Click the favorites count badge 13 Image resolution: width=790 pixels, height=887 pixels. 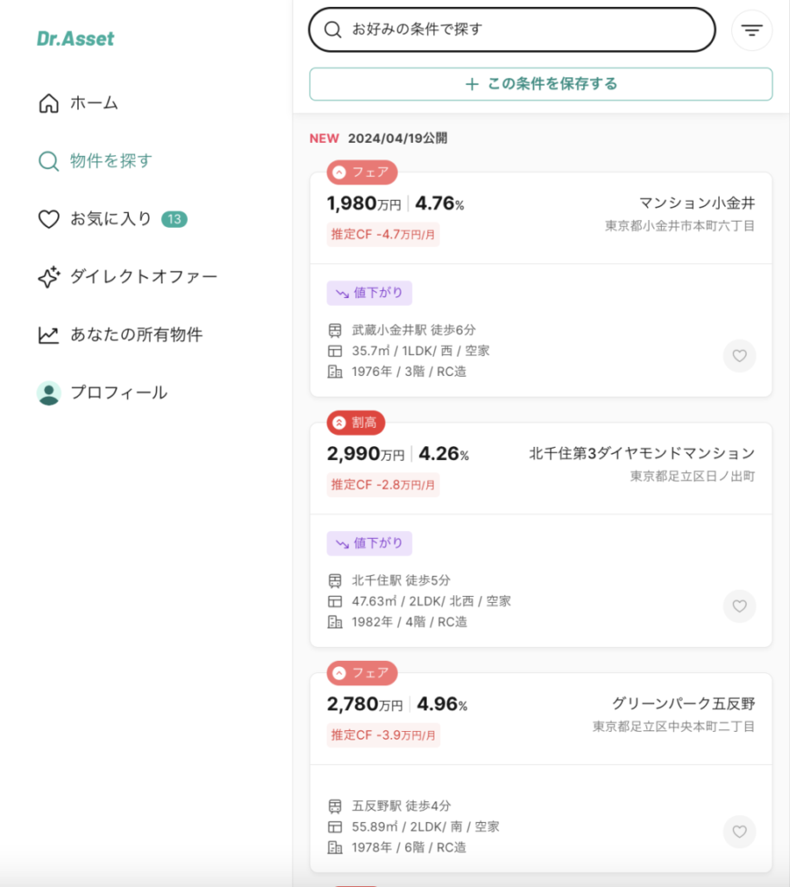[x=175, y=219]
